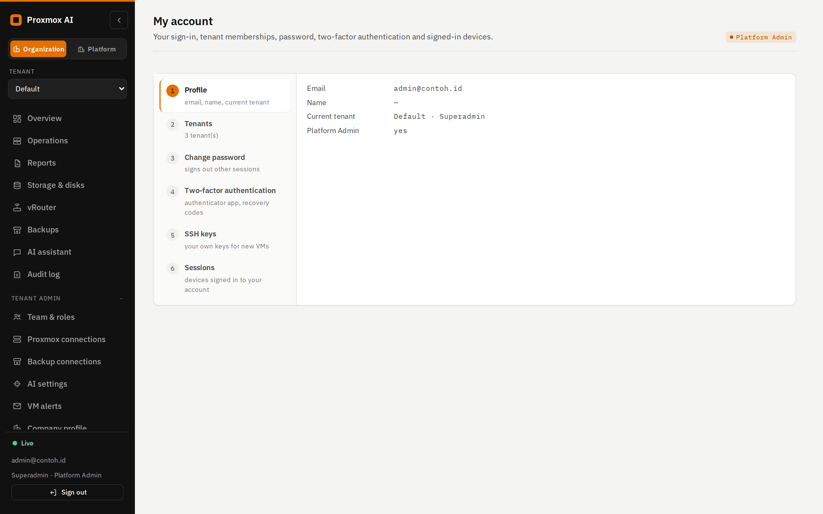Click the 'Superadmin · Platform Admin' sidebar text
This screenshot has width=823, height=514.
(57, 475)
